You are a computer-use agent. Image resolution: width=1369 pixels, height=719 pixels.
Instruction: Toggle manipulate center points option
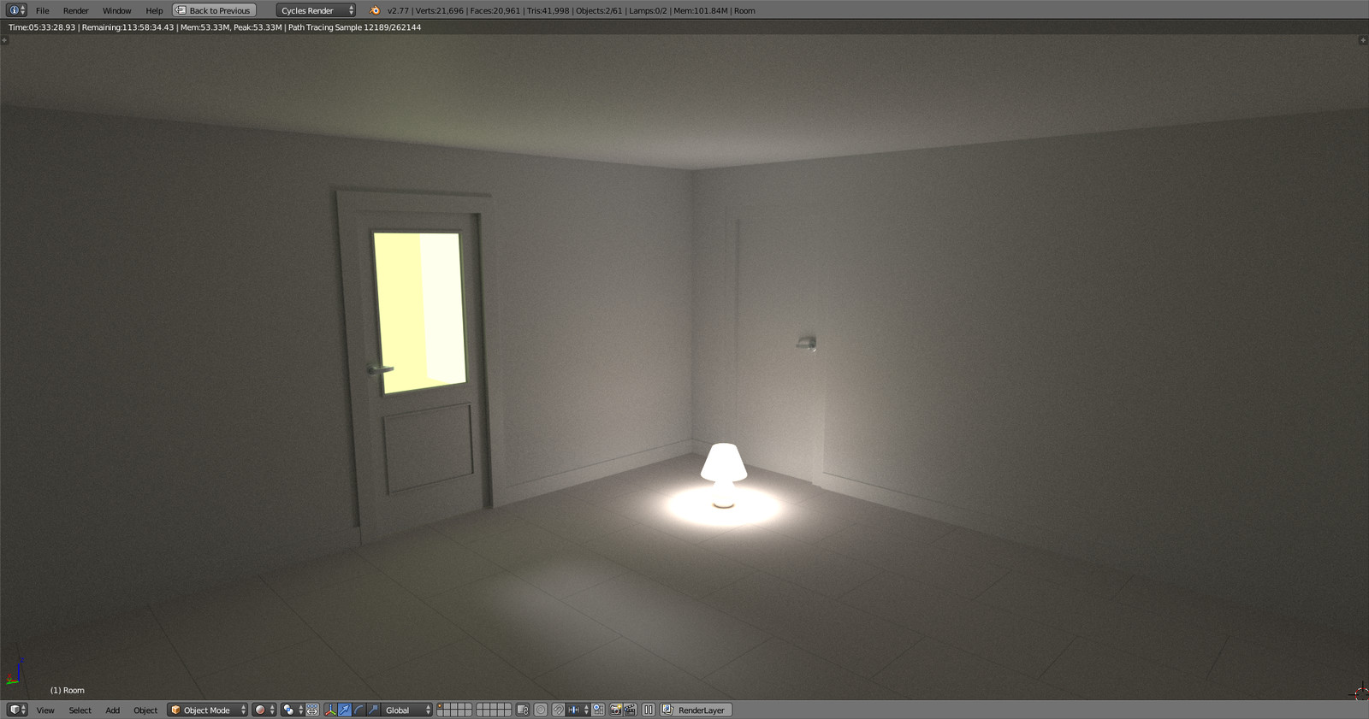[x=312, y=710]
